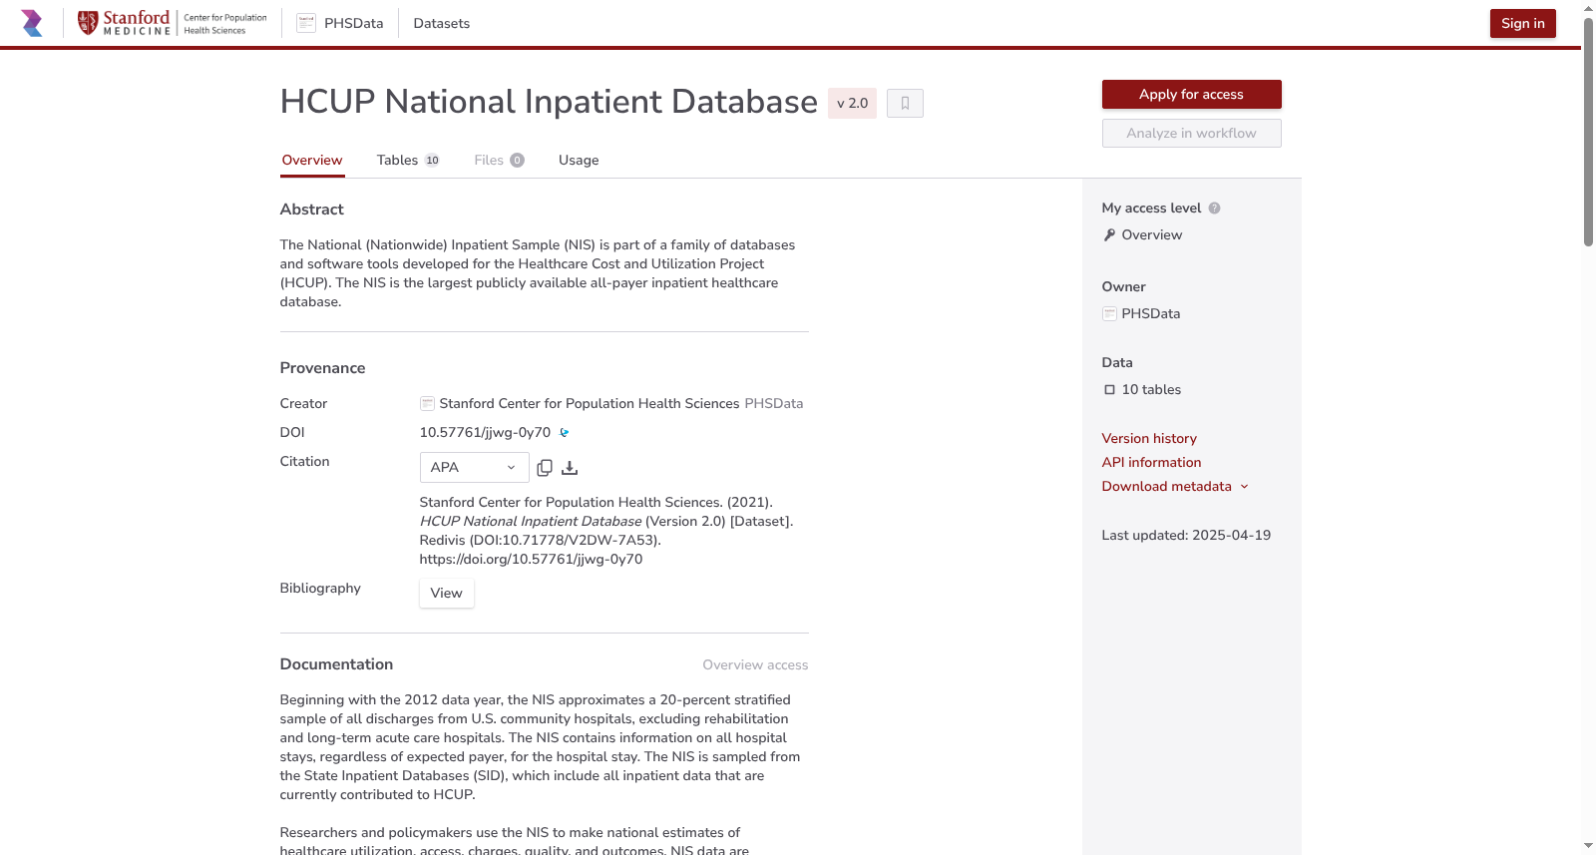The width and height of the screenshot is (1596, 855).
Task: Open Datasets in the top navigation
Action: [x=442, y=24]
